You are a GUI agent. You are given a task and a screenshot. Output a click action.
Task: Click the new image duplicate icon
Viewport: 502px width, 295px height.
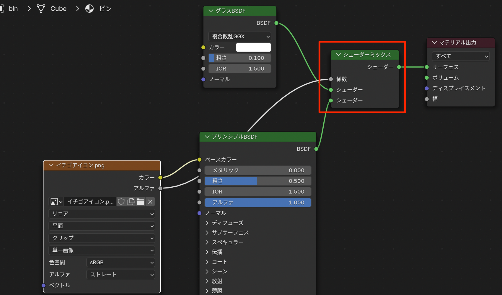point(131,202)
